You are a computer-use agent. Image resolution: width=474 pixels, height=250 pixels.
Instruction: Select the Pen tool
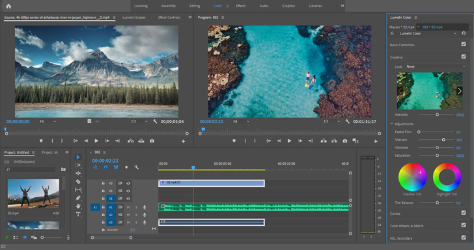78,198
